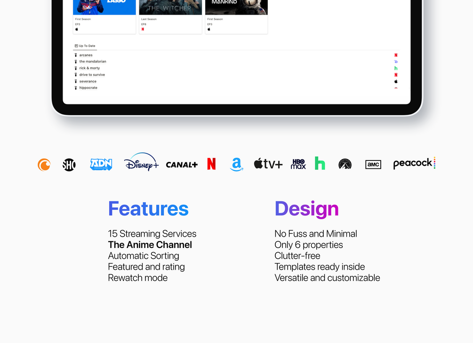Click the 'Only 6 properties' line
Viewport: 473px width, 343px height.
click(309, 245)
